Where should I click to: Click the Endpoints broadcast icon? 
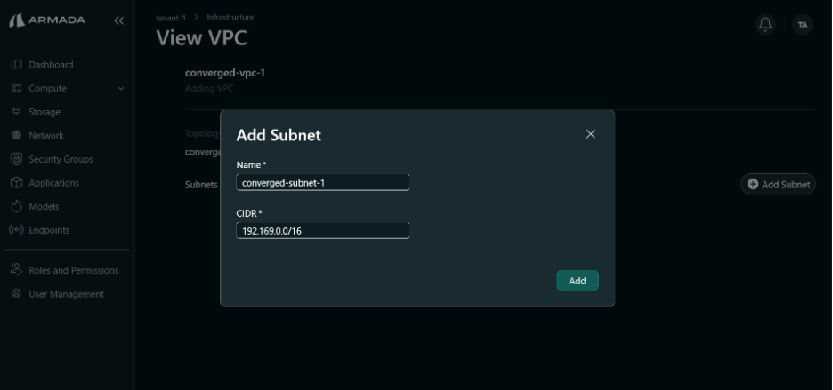tap(17, 230)
